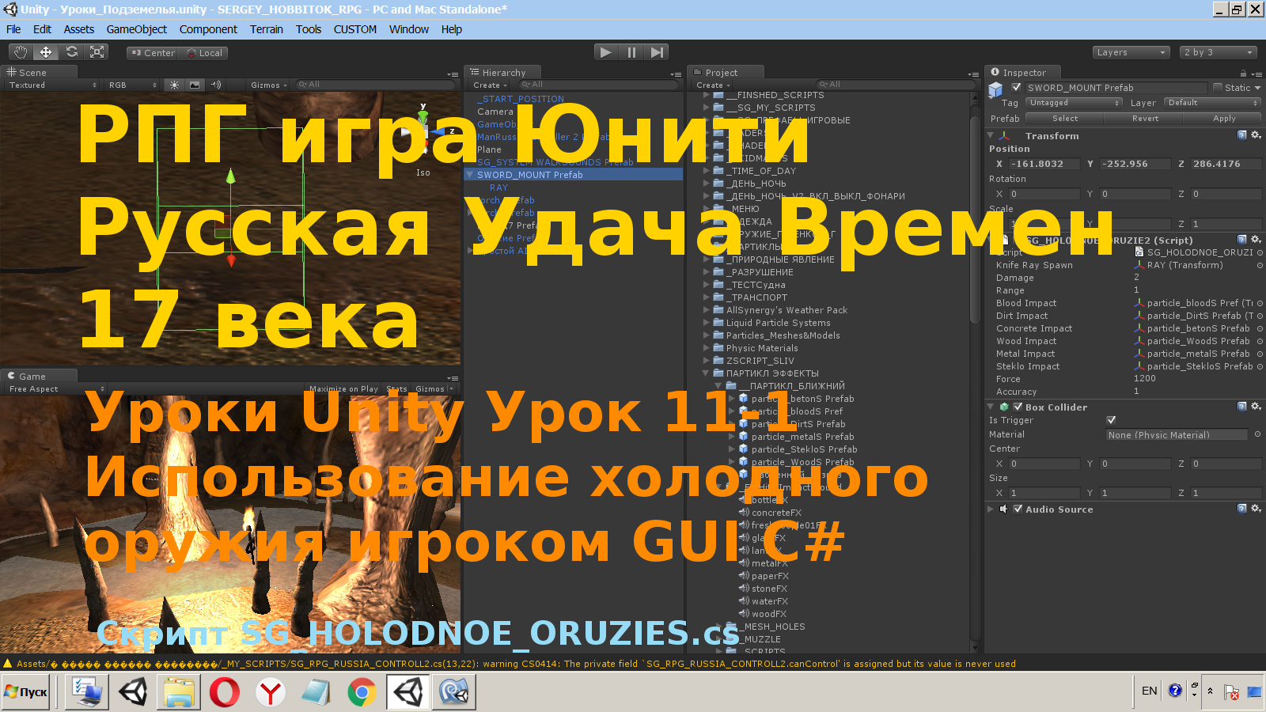Toggle Maximize on Play in Game view
Viewport: 1266px width, 712px height.
coord(343,388)
